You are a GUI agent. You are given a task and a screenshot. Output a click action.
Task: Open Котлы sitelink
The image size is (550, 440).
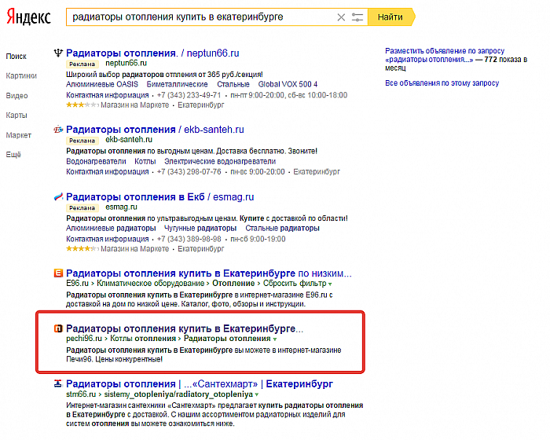[145, 161]
